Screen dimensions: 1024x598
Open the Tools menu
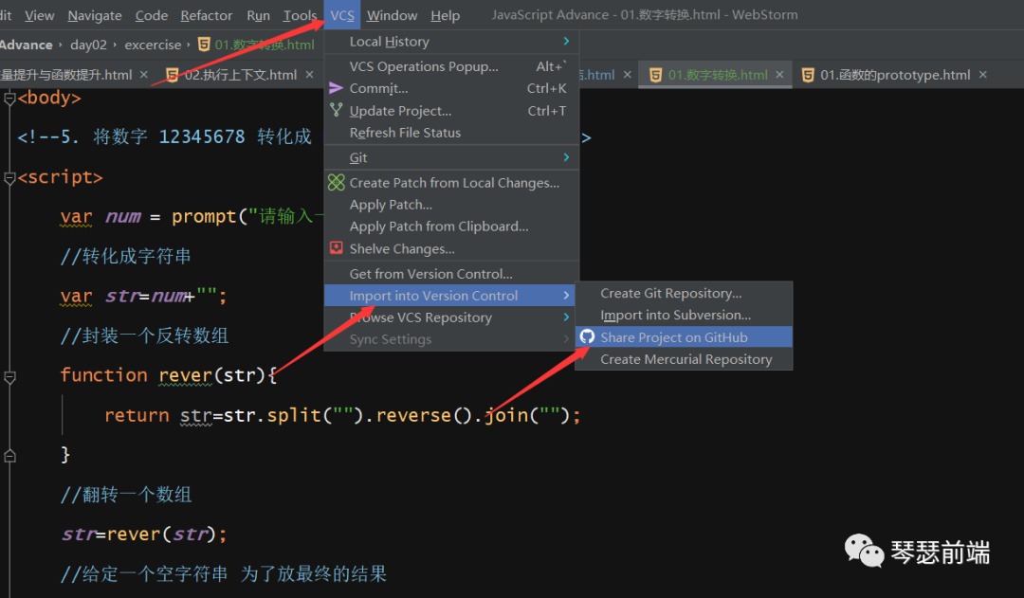[x=300, y=15]
